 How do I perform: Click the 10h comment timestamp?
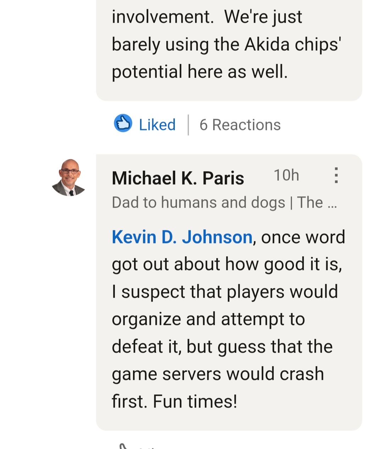pyautogui.click(x=286, y=175)
